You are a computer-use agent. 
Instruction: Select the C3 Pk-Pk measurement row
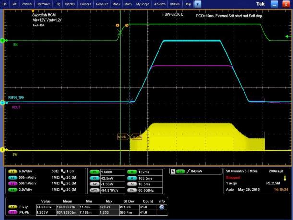point(86,212)
